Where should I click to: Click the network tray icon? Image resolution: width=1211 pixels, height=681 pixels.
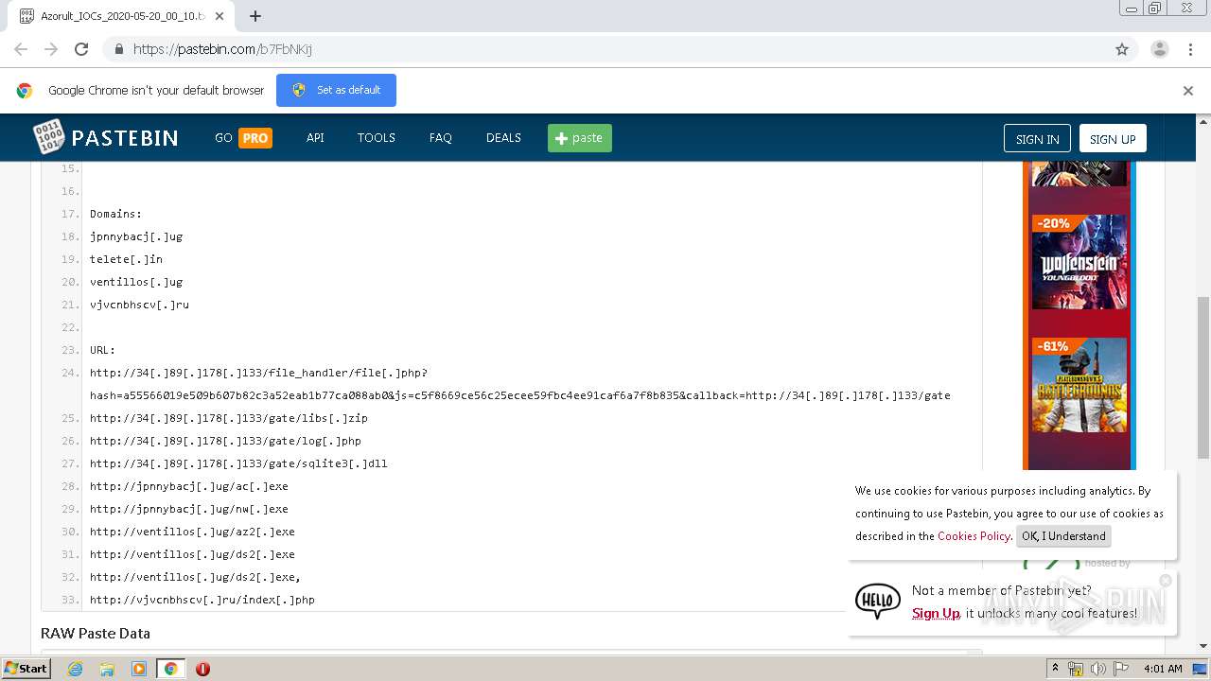pyautogui.click(x=1076, y=669)
